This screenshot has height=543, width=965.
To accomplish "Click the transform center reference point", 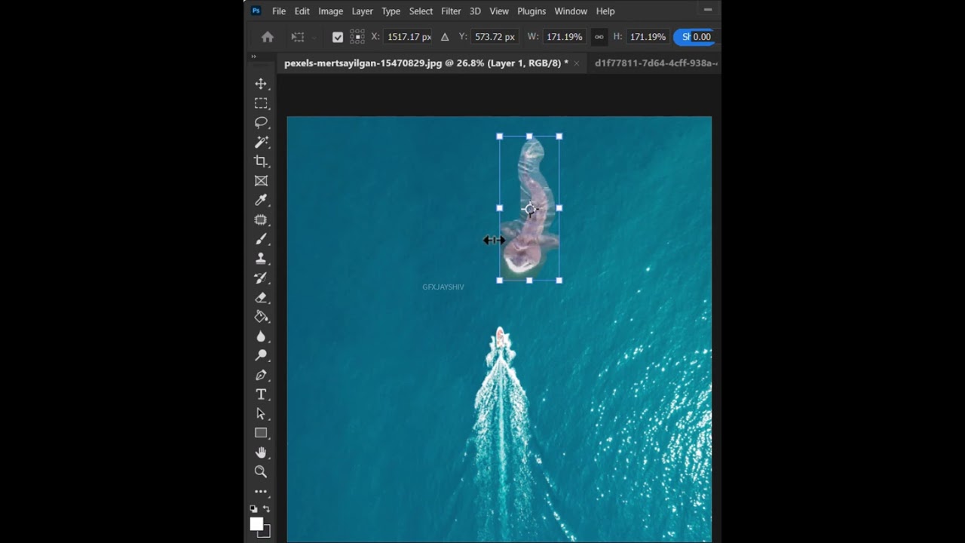I will (530, 209).
